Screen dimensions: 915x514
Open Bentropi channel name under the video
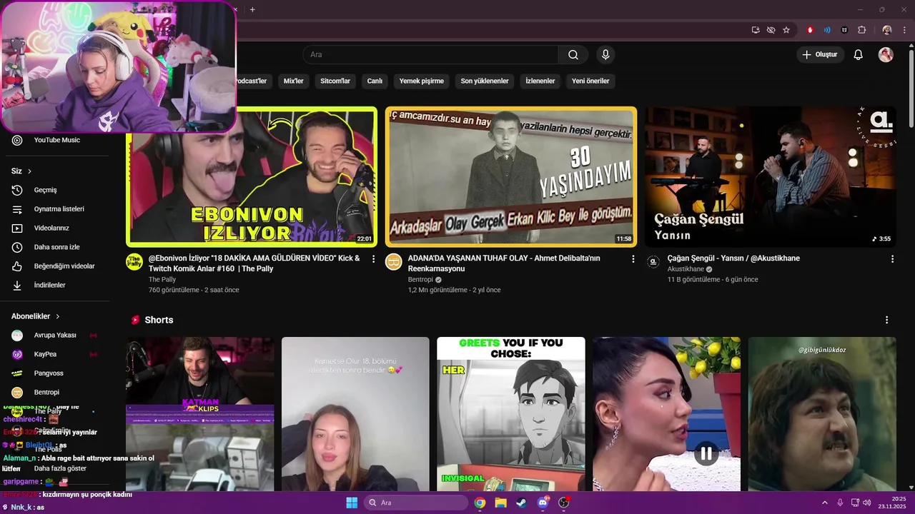(x=420, y=280)
